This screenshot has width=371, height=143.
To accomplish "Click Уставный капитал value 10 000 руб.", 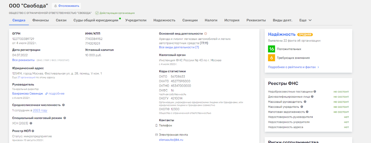I will click(93, 55).
